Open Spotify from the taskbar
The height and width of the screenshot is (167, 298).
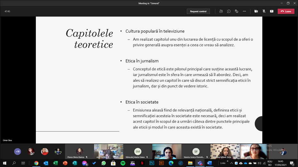[x=123, y=163]
